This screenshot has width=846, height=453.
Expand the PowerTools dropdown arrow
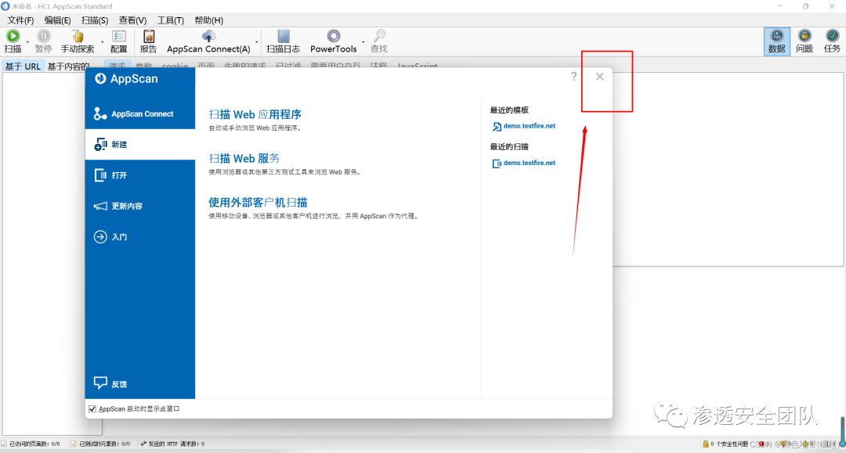pos(363,42)
